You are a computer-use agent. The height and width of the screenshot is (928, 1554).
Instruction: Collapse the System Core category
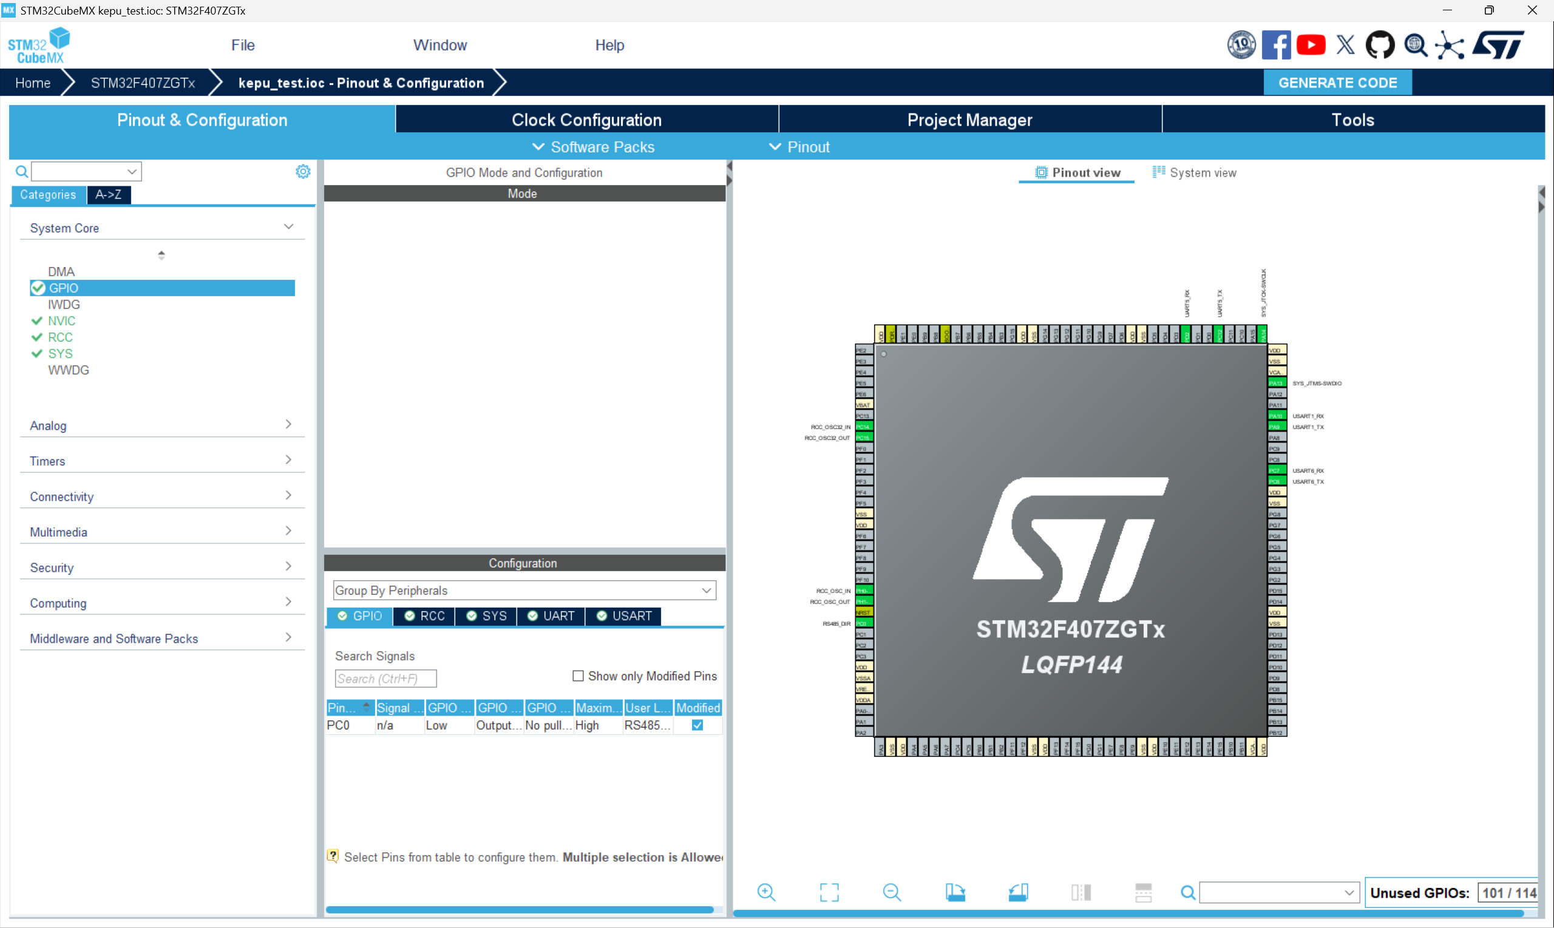pyautogui.click(x=288, y=227)
